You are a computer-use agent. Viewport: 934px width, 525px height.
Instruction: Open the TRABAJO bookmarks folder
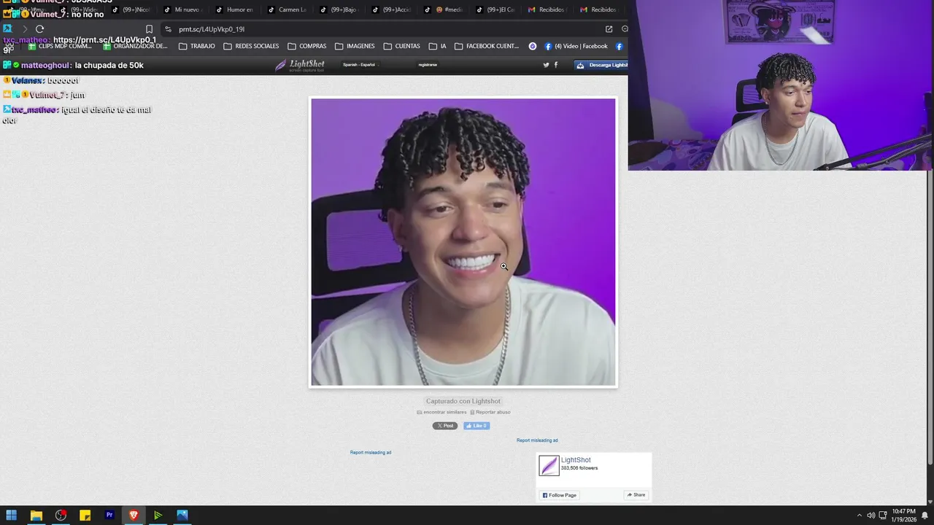[x=197, y=46]
